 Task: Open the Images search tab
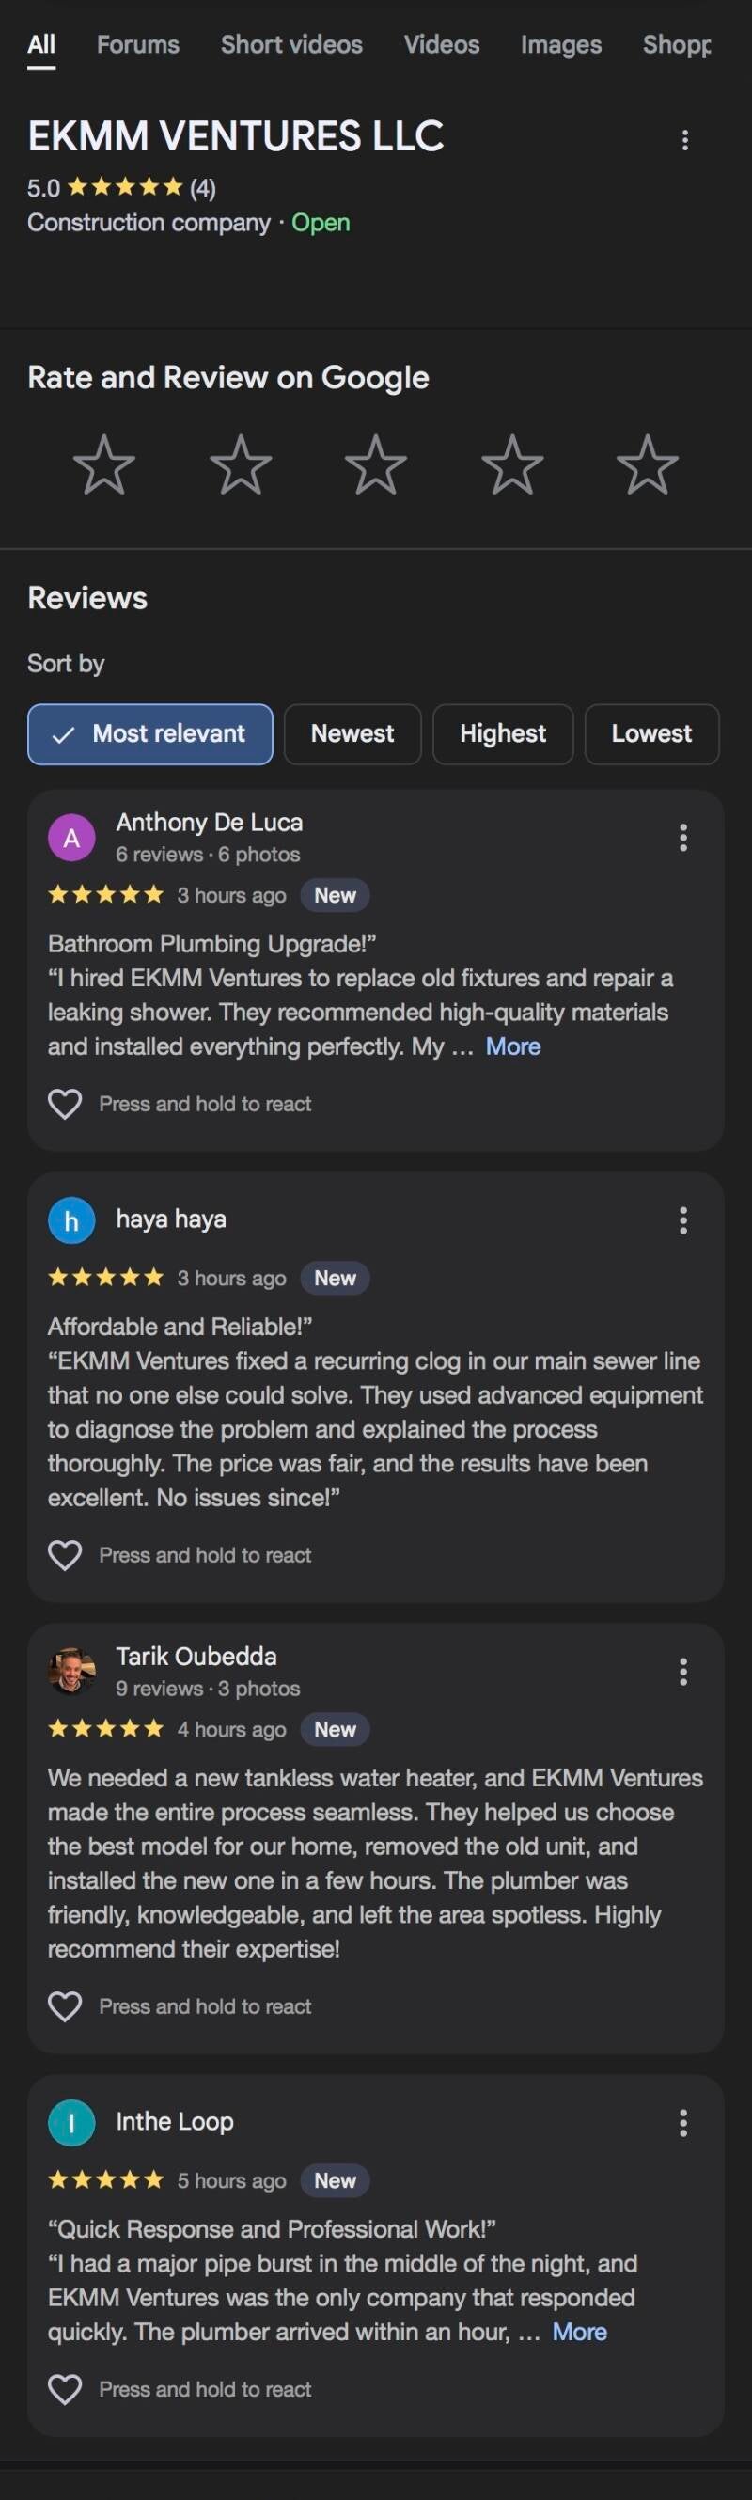click(561, 44)
